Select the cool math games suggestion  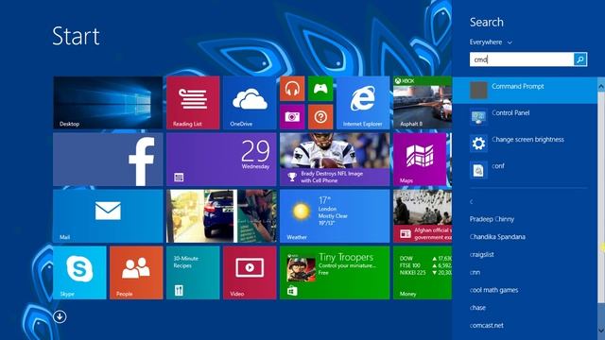493,290
